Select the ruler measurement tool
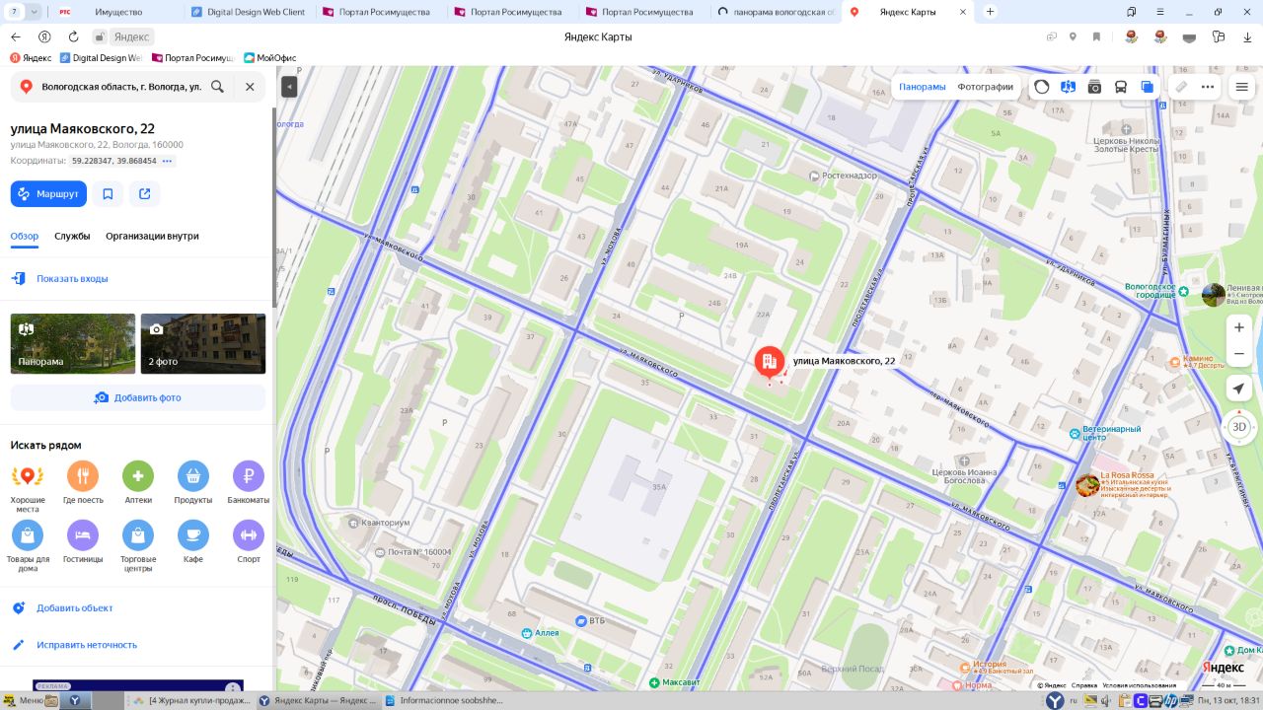Screen dimensions: 1263x710 point(1181,87)
